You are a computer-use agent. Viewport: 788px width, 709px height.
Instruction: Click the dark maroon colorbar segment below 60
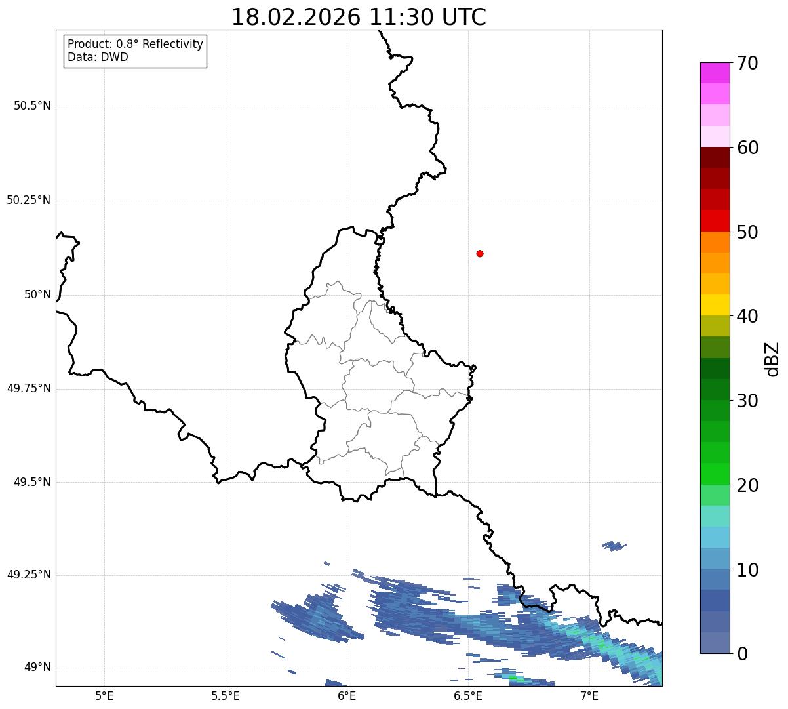click(715, 157)
